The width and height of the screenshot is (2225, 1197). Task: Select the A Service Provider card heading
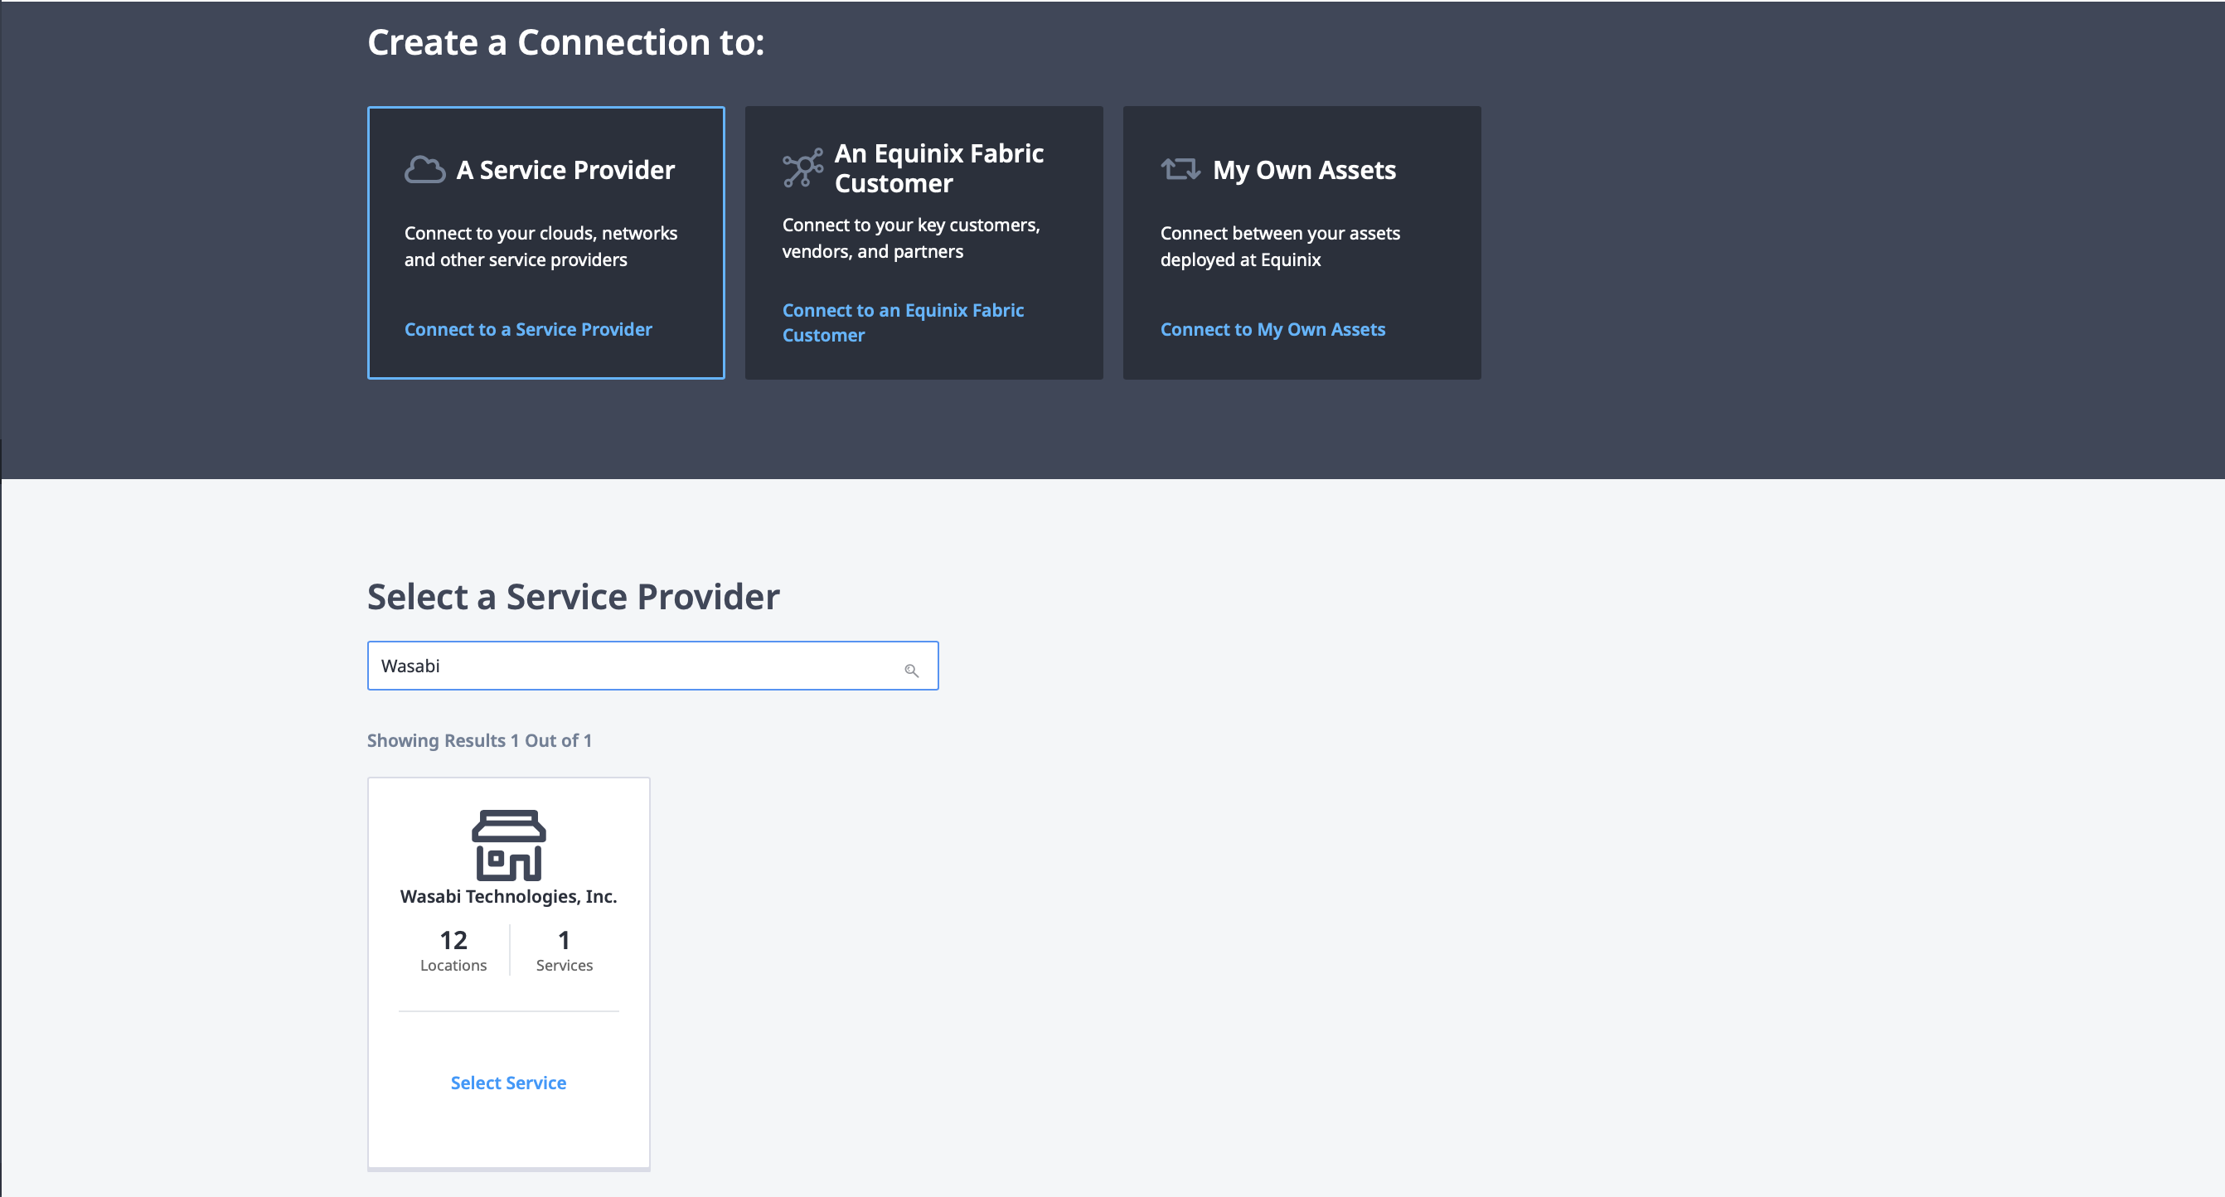pos(565,169)
